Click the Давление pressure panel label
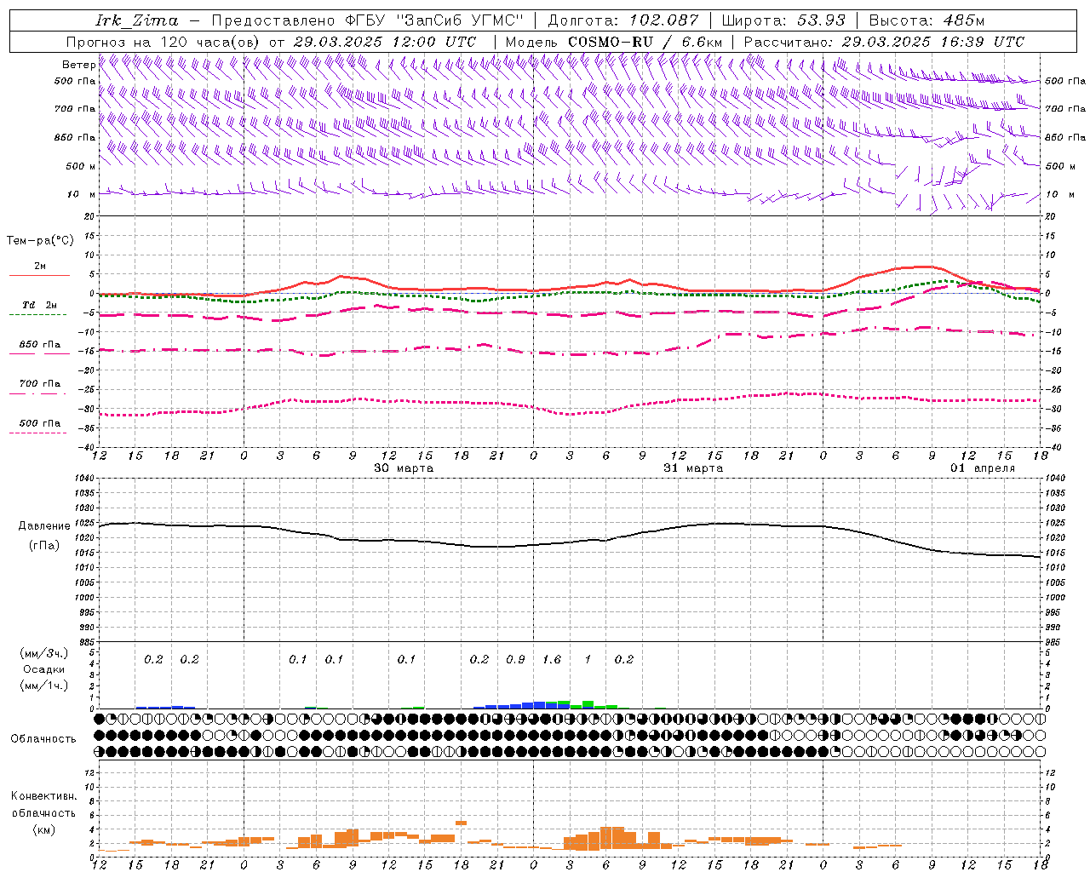This screenshot has height=872, width=1090. (44, 526)
